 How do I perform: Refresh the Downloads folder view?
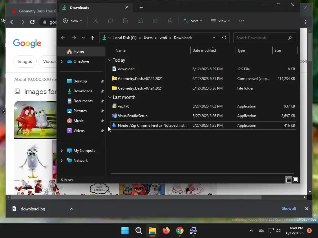click(224, 37)
